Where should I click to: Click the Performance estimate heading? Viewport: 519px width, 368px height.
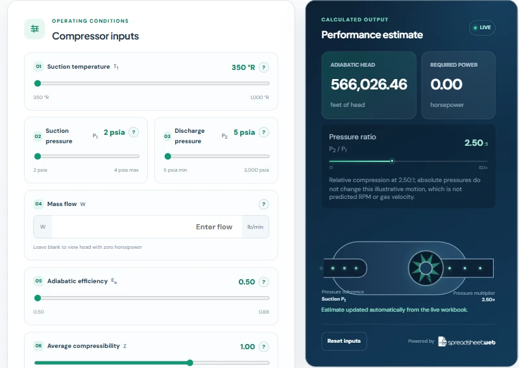point(372,35)
